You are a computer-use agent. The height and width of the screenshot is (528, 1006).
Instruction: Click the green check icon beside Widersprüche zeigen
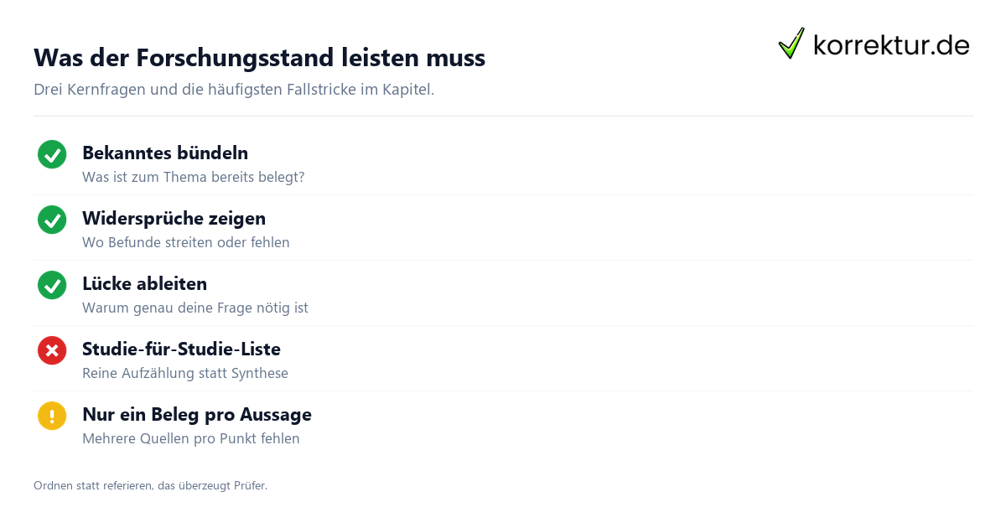coord(52,220)
